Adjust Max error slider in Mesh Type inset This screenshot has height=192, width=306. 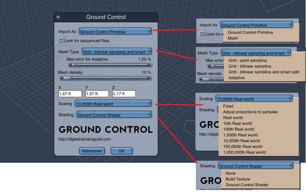coord(215,66)
